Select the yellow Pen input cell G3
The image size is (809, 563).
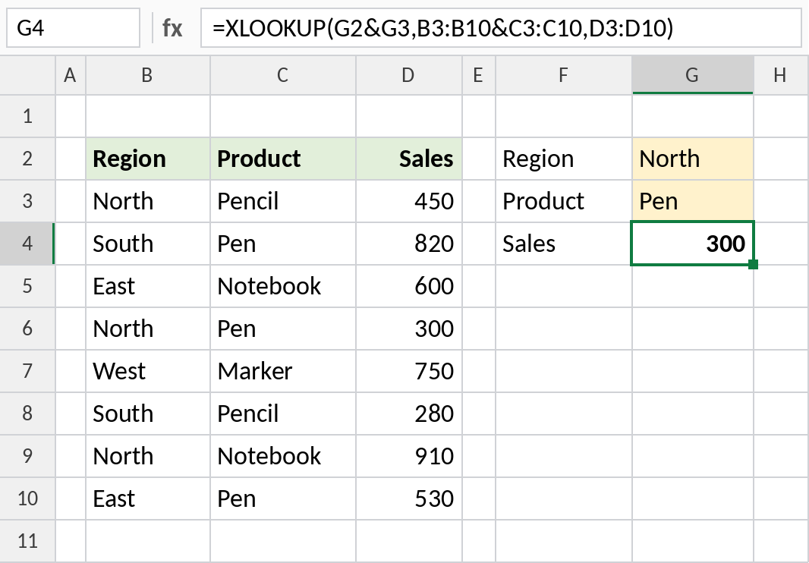[692, 201]
